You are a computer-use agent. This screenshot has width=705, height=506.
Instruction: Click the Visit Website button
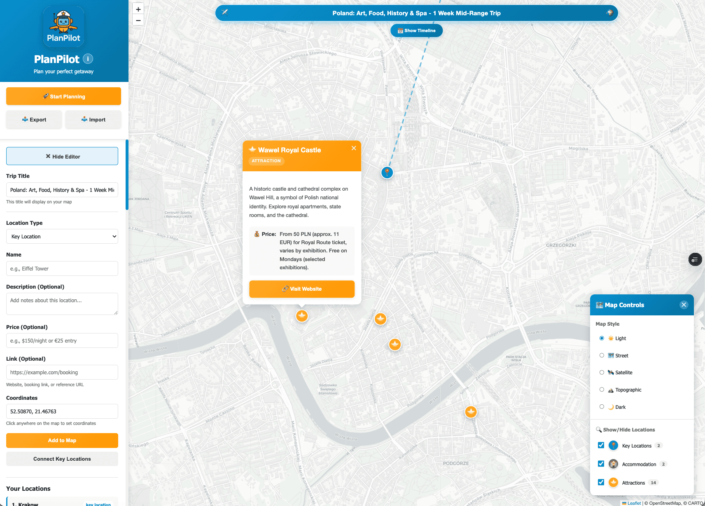pos(302,289)
